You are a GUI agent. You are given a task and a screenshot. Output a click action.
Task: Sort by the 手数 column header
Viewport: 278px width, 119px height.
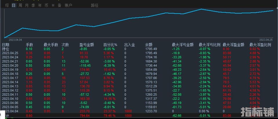click(30, 45)
